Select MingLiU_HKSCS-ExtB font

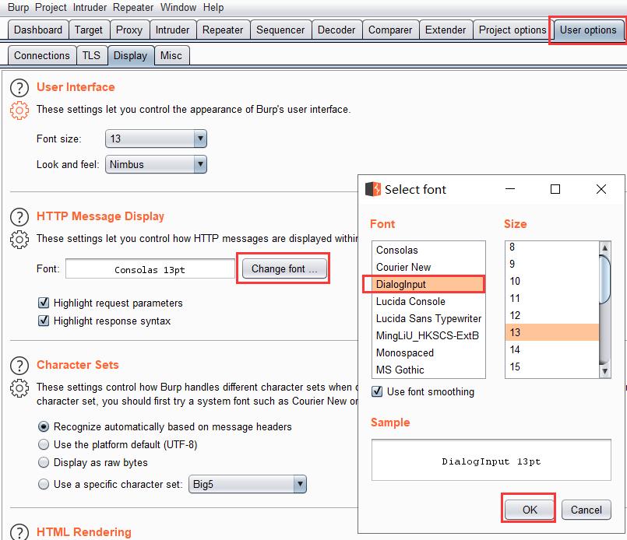coord(428,335)
